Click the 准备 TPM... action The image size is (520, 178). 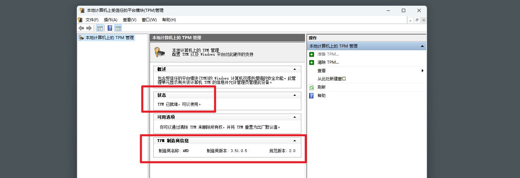pos(328,54)
